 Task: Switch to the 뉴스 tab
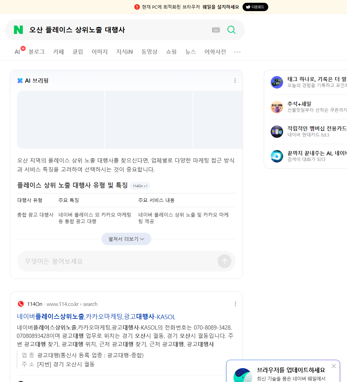click(x=191, y=52)
